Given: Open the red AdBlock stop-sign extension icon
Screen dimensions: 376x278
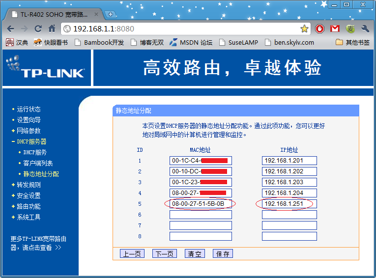Looking at the screenshot, I should [x=319, y=29].
